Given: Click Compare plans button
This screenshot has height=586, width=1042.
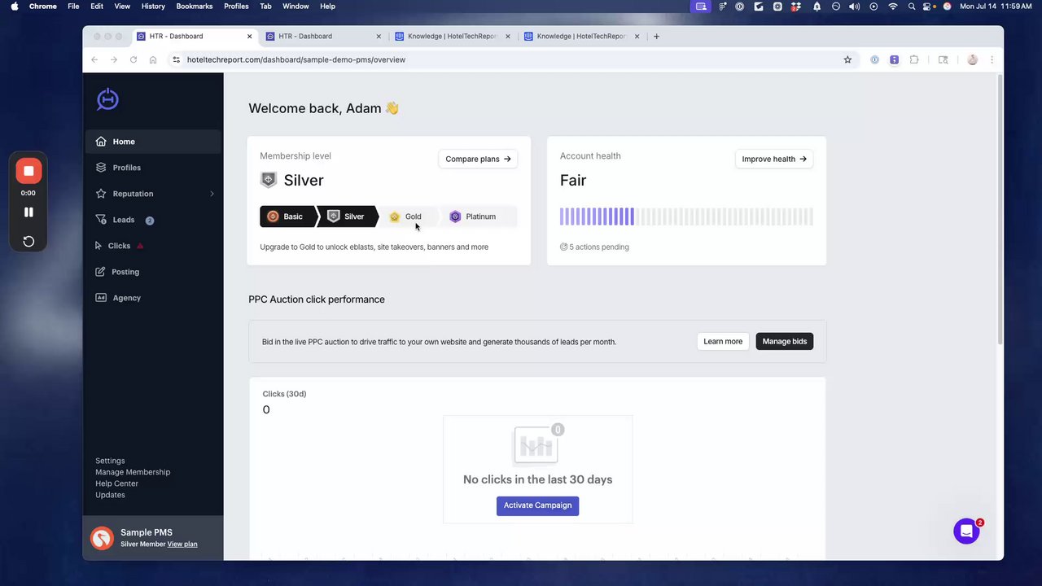Looking at the screenshot, I should point(478,159).
